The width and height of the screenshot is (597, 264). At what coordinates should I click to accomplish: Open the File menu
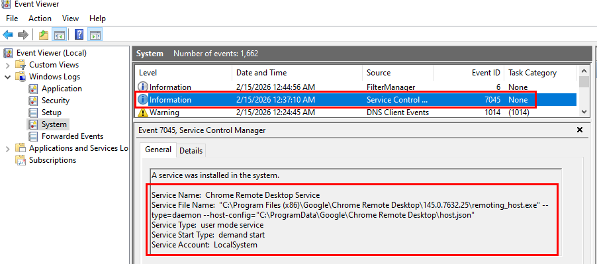coord(12,19)
